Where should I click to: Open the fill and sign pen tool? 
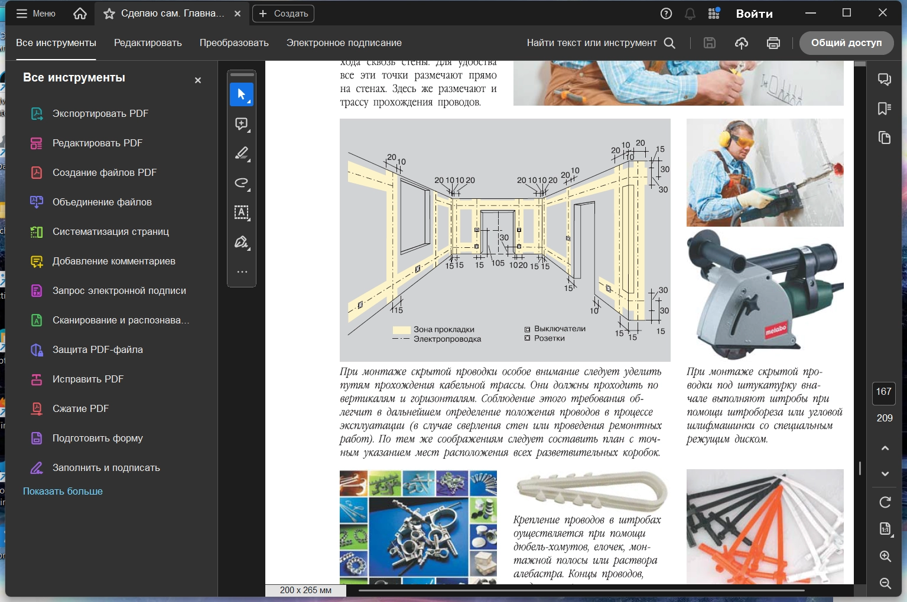point(241,242)
